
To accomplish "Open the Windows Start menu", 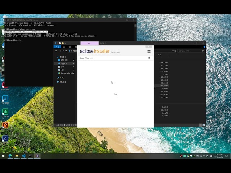I will click(x=3, y=156).
